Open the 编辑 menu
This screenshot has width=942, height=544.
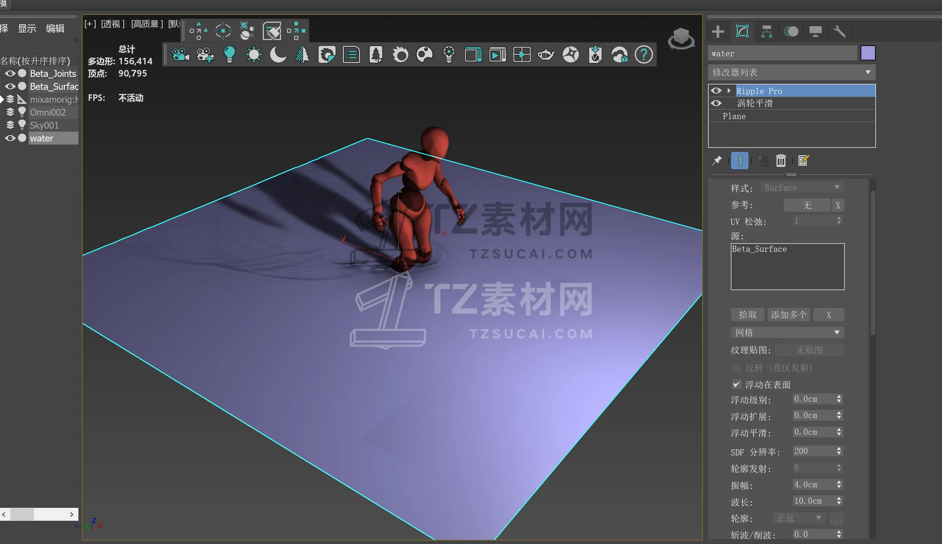(55, 29)
